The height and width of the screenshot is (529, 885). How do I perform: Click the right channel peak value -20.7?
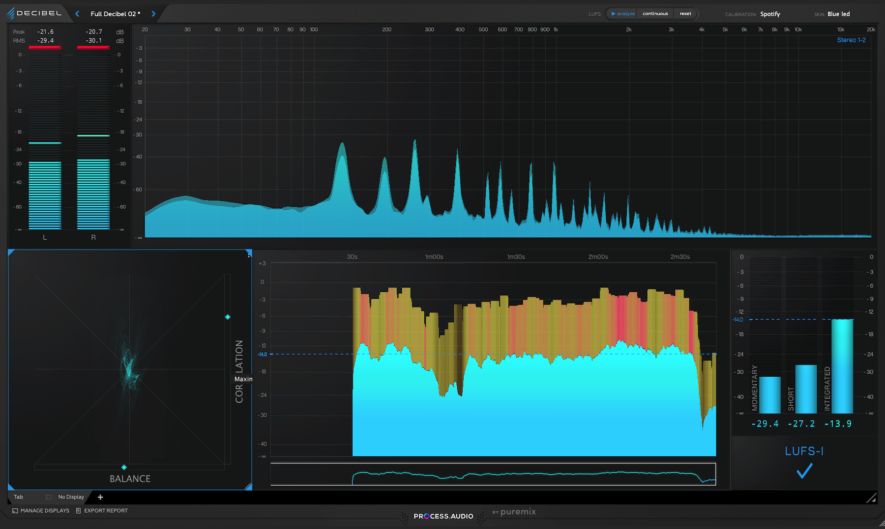[x=94, y=32]
